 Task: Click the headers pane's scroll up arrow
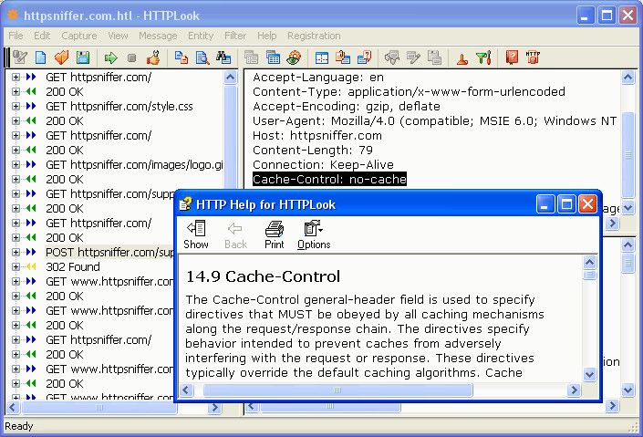click(627, 78)
